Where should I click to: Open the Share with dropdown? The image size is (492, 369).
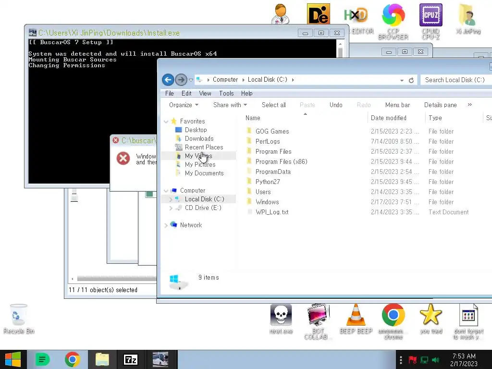click(230, 105)
